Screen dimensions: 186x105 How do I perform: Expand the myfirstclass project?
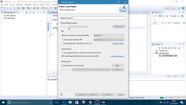pyautogui.click(x=2, y=18)
